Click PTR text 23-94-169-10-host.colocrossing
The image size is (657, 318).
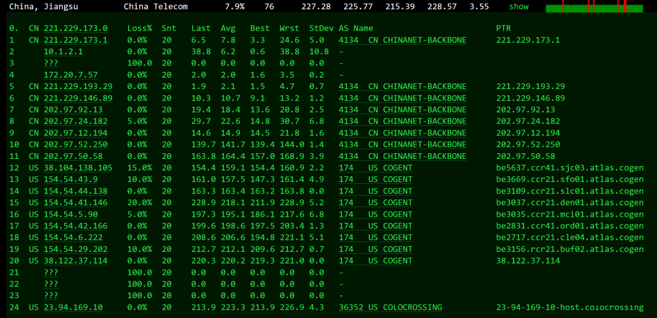pyautogui.click(x=570, y=308)
